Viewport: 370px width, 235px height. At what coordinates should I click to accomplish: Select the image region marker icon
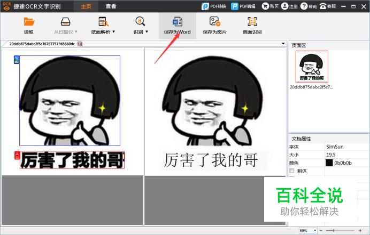point(17,60)
